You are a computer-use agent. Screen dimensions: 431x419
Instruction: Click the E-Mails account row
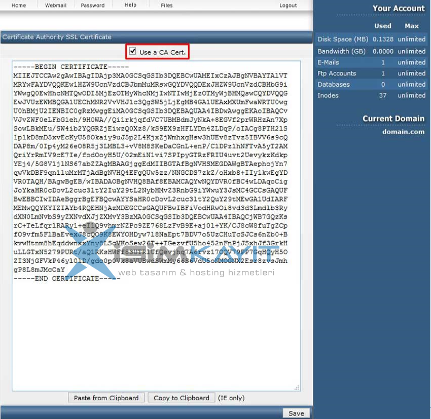(x=371, y=62)
